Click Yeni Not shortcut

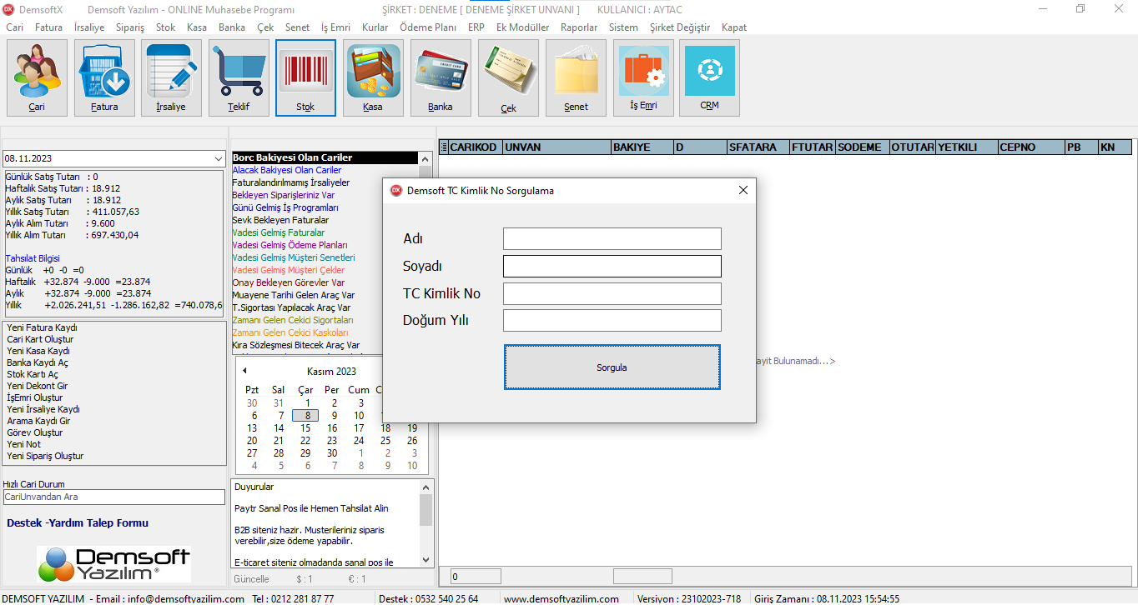click(23, 444)
